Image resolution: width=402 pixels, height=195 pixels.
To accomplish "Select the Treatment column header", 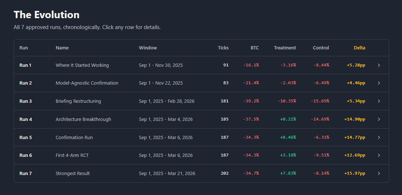I will [x=285, y=48].
